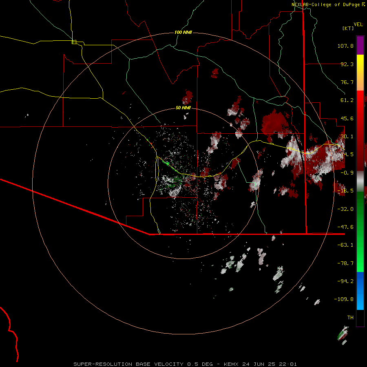Screen dimensions: 367x367
Task: Click the TH legend label
Action: click(x=350, y=318)
